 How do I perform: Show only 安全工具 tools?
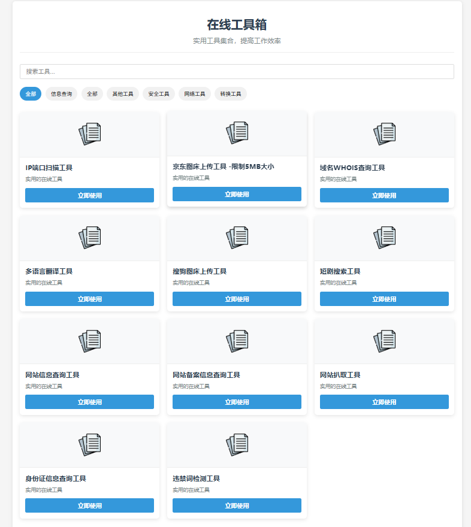click(159, 94)
